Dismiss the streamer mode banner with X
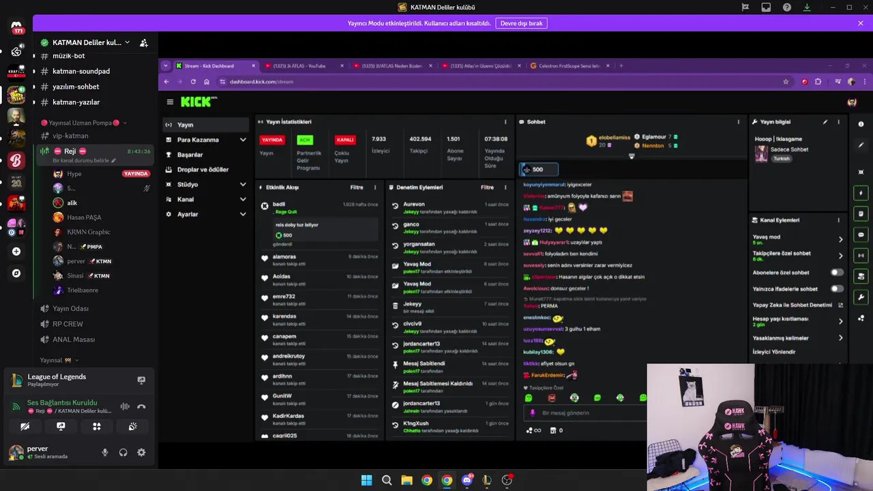 coord(861,23)
